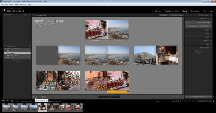Toggle the red color label filter

(x=184, y=101)
